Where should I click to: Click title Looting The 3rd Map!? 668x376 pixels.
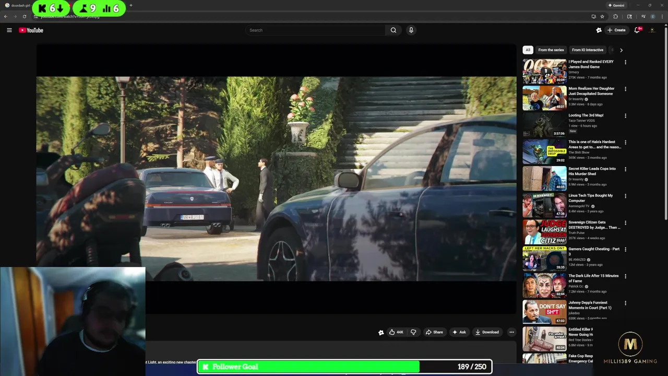coord(586,115)
